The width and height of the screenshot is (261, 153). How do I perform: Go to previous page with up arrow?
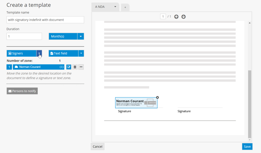point(176,17)
